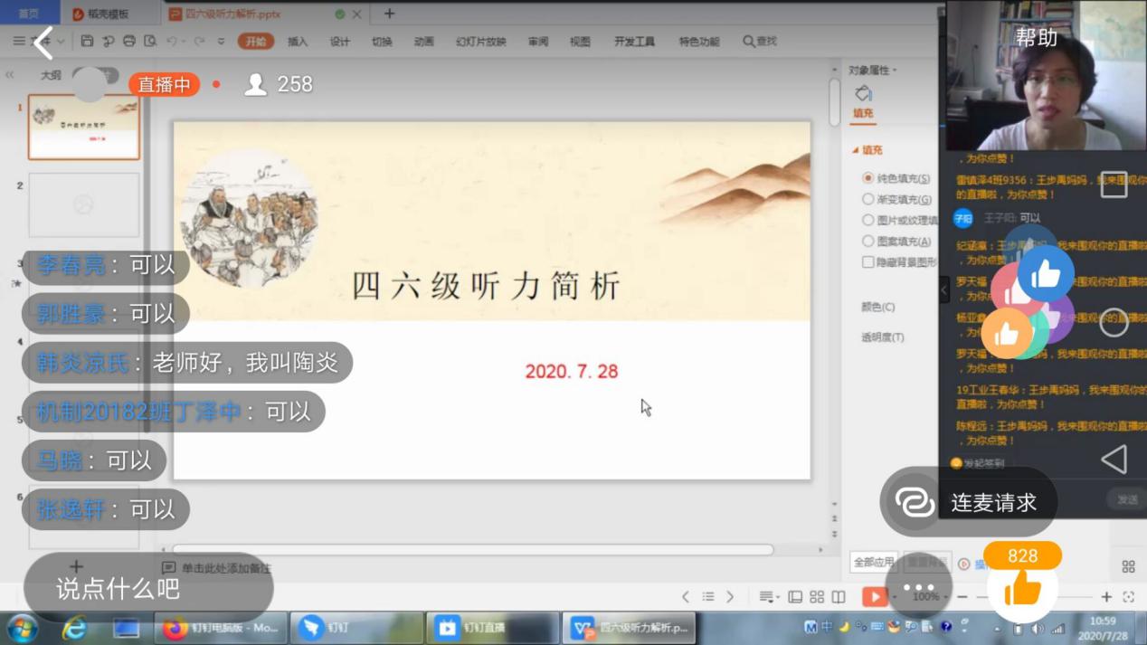This screenshot has width=1147, height=645.
Task: Click the slide title 四六级听力简析
Action: tap(487, 286)
